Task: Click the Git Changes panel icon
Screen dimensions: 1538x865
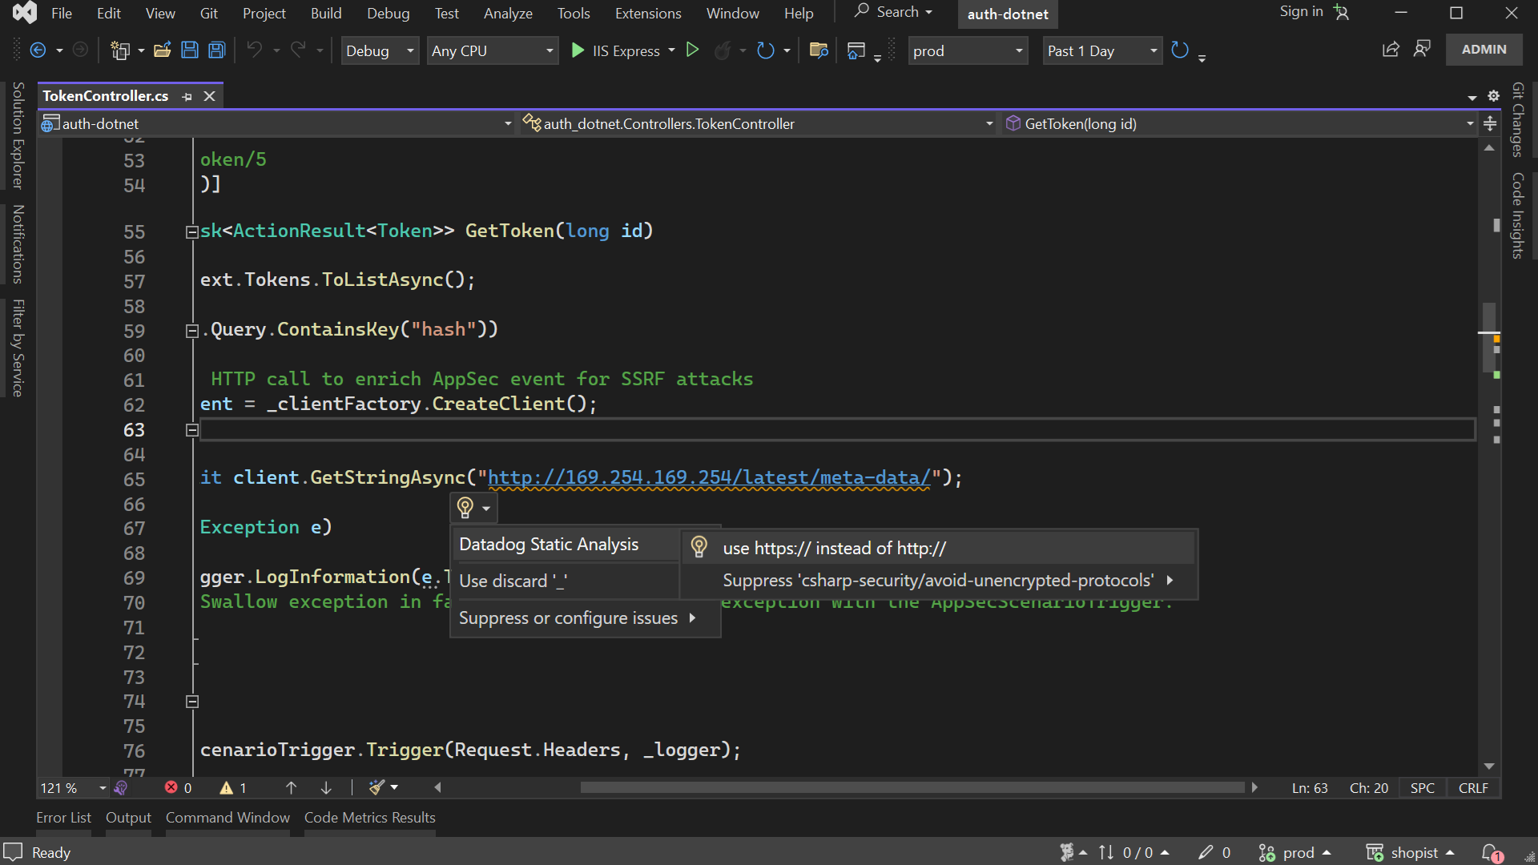Action: [1519, 128]
